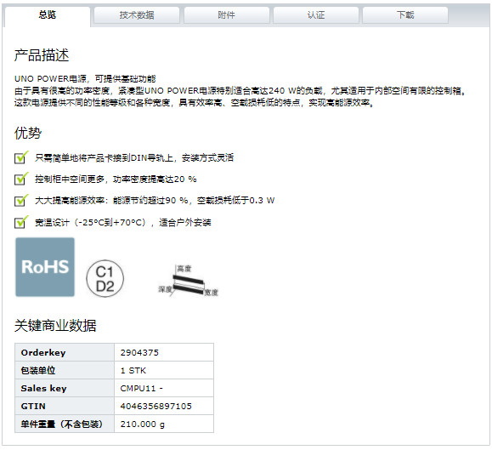This screenshot has width=492, height=450.
Task: Open the 附件 tab
Action: pyautogui.click(x=227, y=15)
